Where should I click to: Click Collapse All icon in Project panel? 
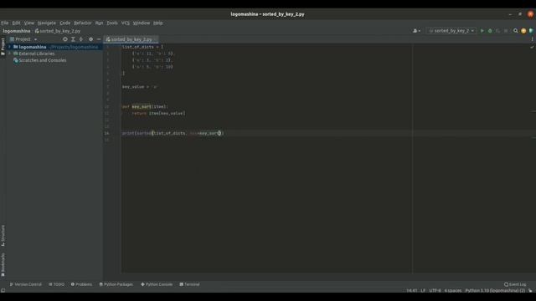pos(81,39)
